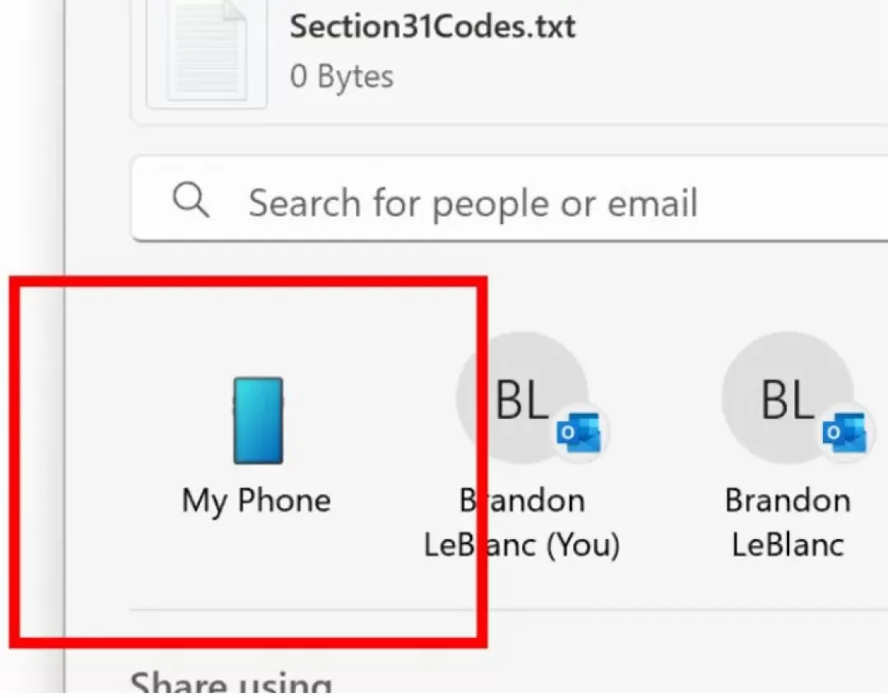Click the 0 Bytes file size text

pos(341,77)
